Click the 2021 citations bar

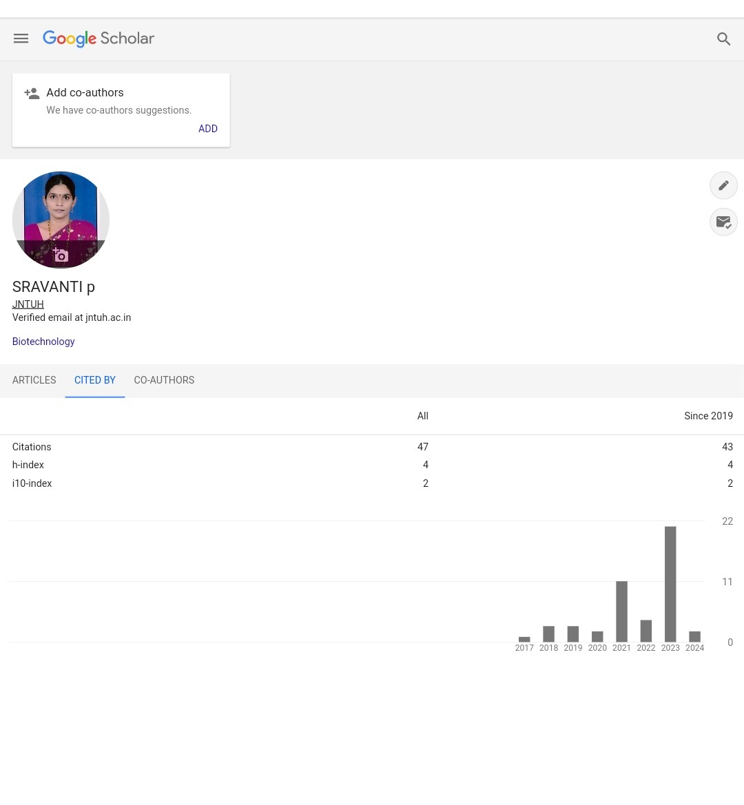[621, 611]
